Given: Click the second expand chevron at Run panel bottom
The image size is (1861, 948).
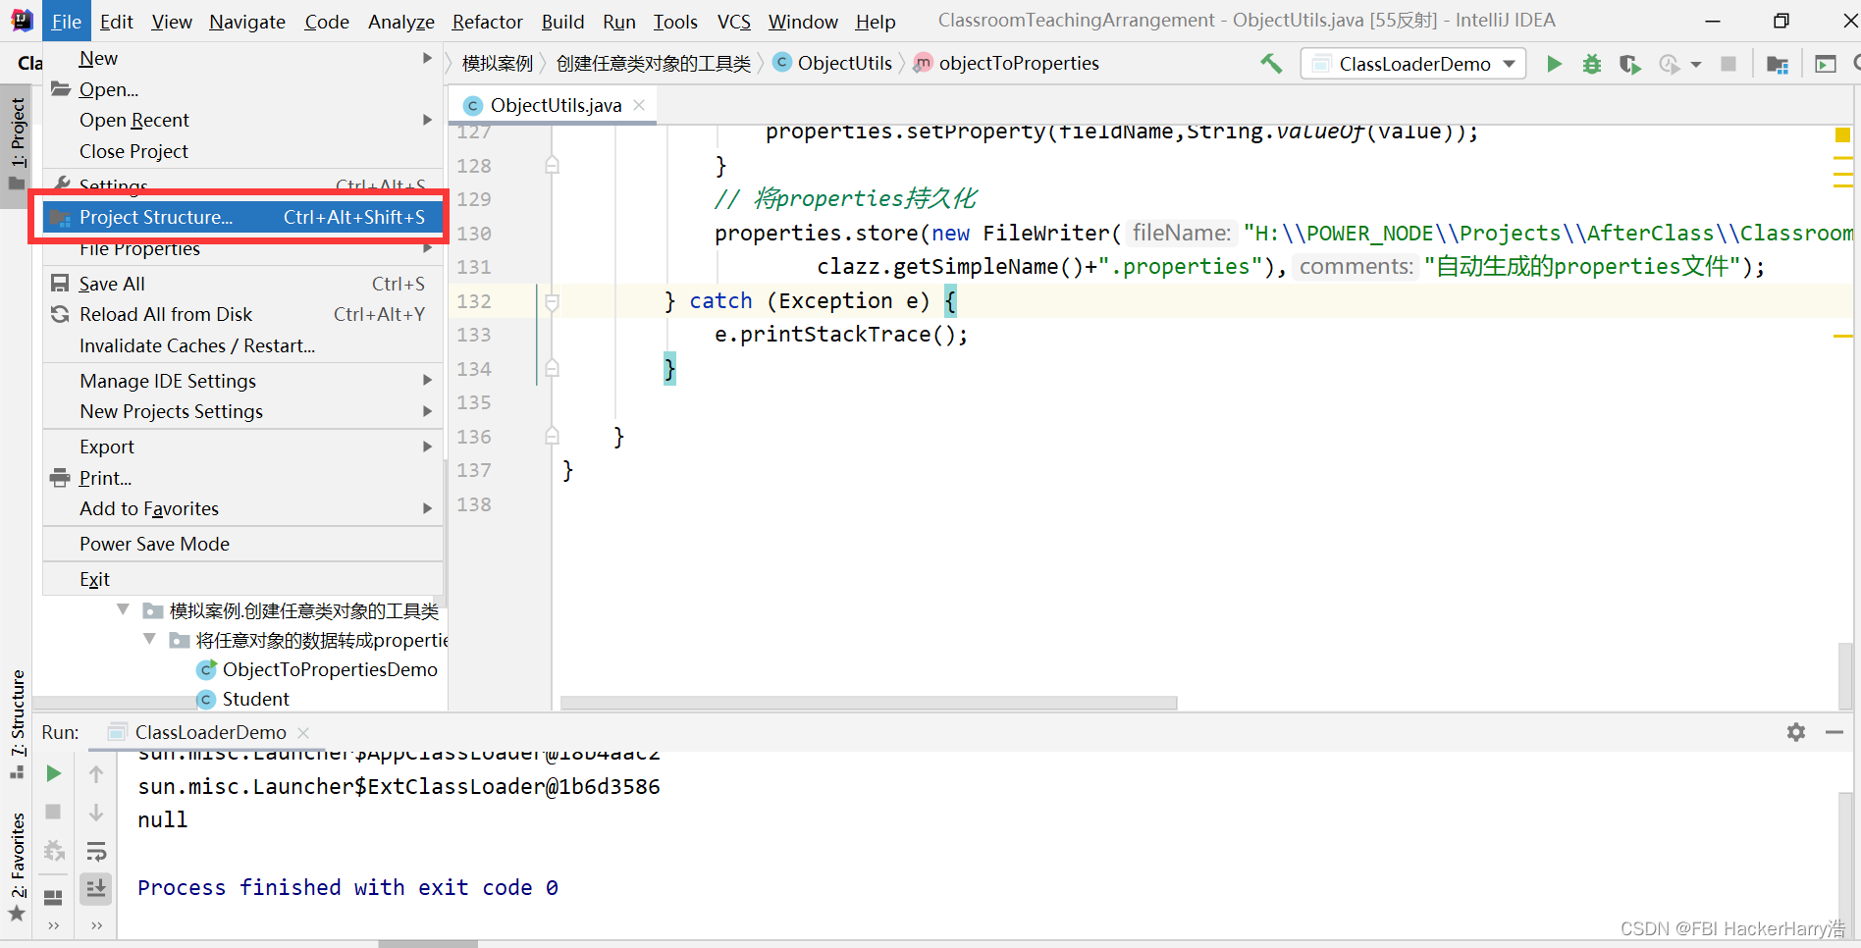Looking at the screenshot, I should [96, 924].
